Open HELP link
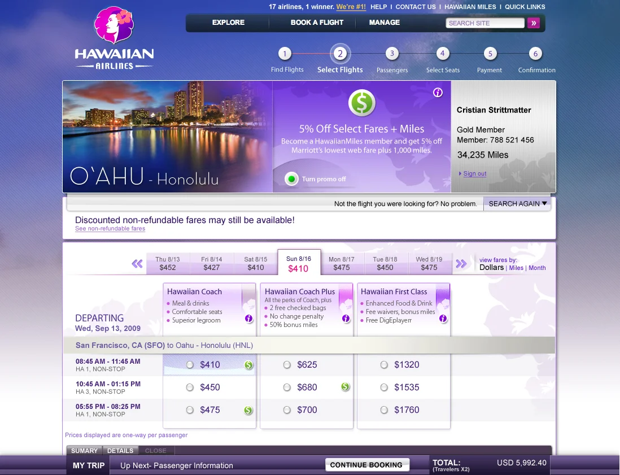 pyautogui.click(x=378, y=7)
